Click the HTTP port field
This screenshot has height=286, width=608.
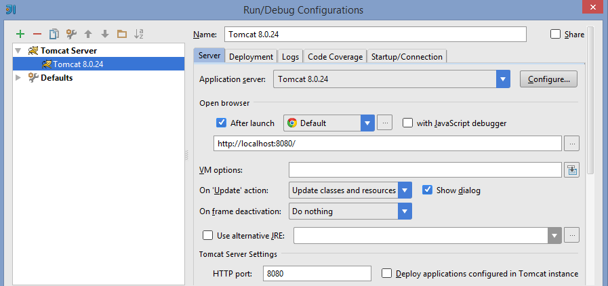317,274
